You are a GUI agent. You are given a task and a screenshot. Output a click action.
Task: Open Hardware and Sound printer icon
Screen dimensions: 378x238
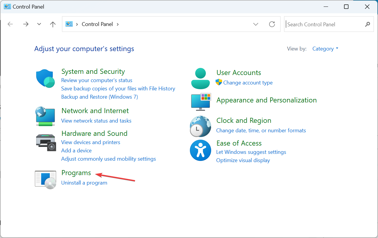point(45,143)
